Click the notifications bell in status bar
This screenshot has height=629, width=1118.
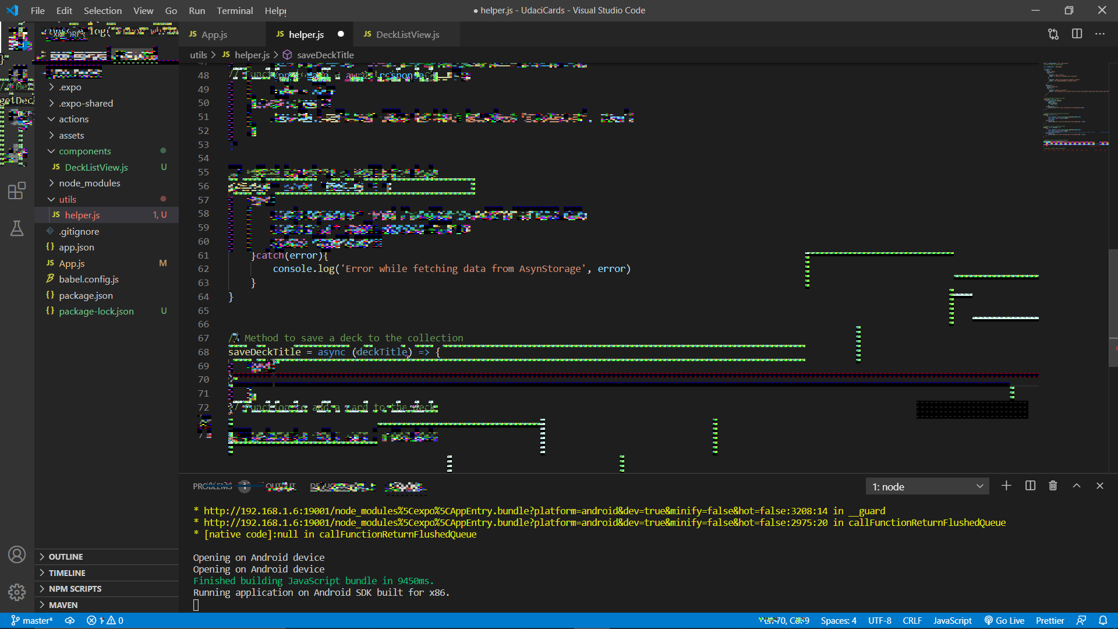click(x=1103, y=620)
